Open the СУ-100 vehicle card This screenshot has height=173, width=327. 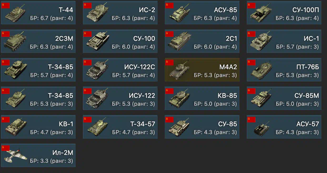pos(120,41)
